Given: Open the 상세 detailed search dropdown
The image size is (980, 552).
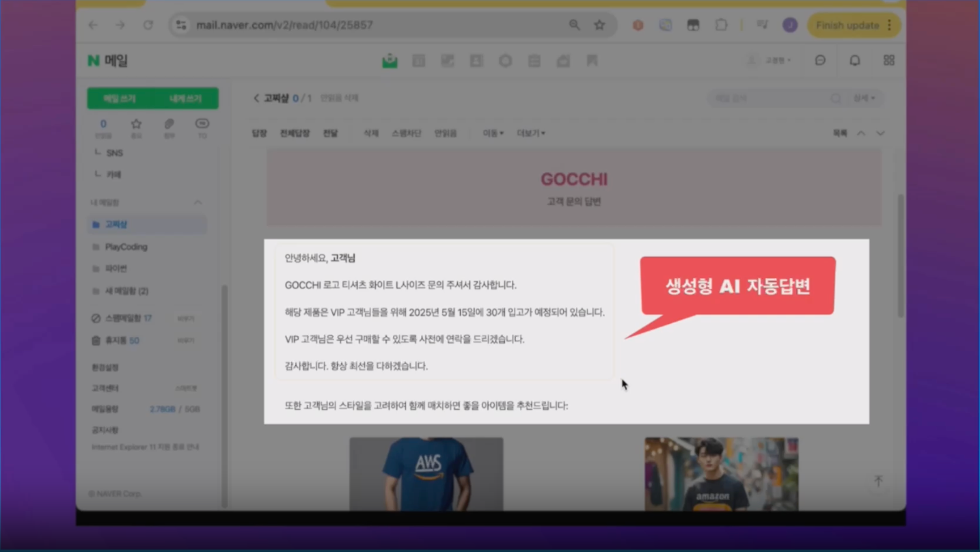Looking at the screenshot, I should coord(864,98).
